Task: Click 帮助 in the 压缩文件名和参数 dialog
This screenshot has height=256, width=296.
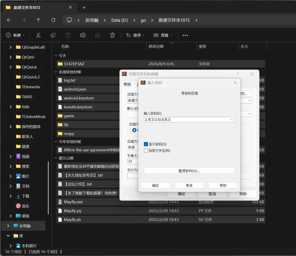Action: pos(243,194)
